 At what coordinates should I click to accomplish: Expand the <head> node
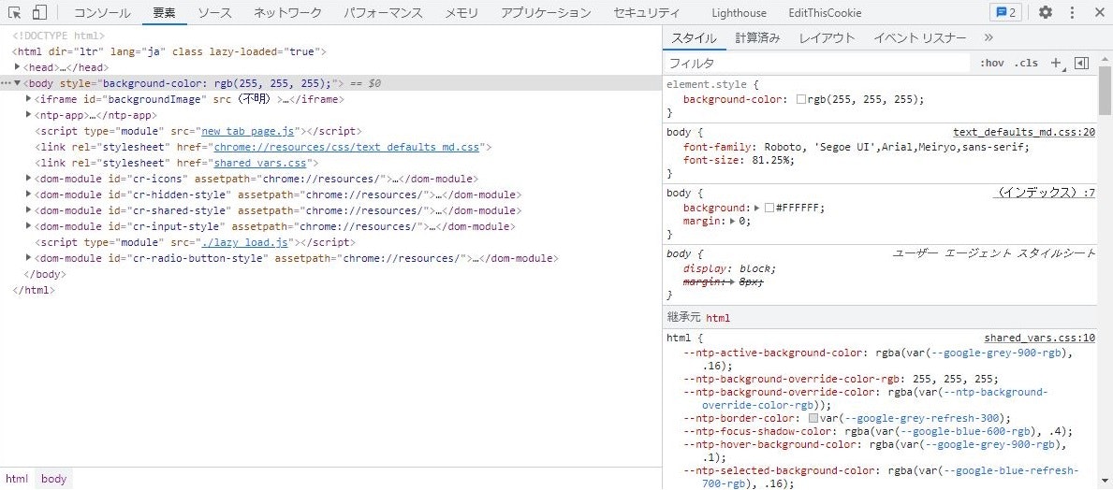[17, 66]
